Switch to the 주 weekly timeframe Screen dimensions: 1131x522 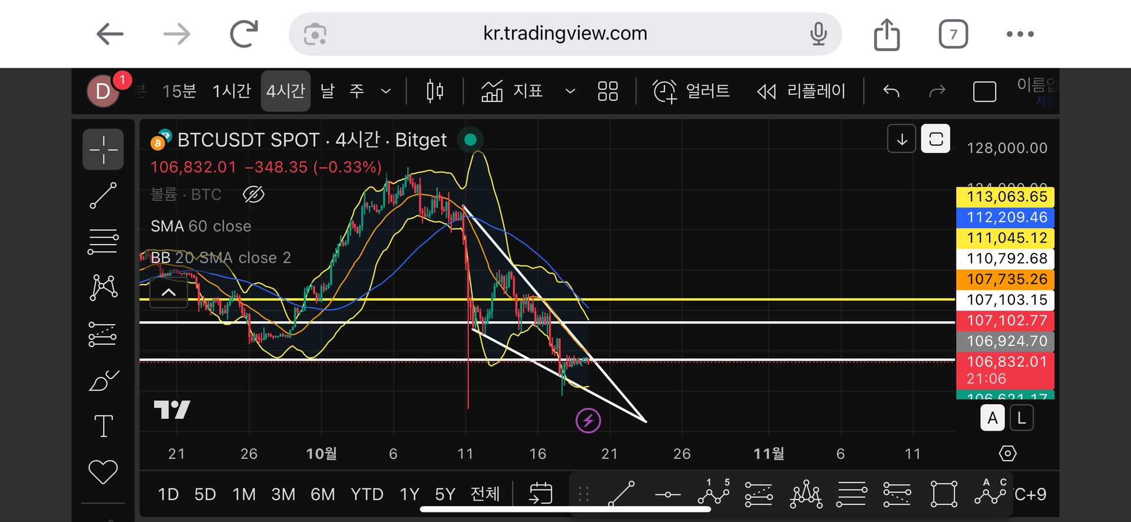coord(357,91)
